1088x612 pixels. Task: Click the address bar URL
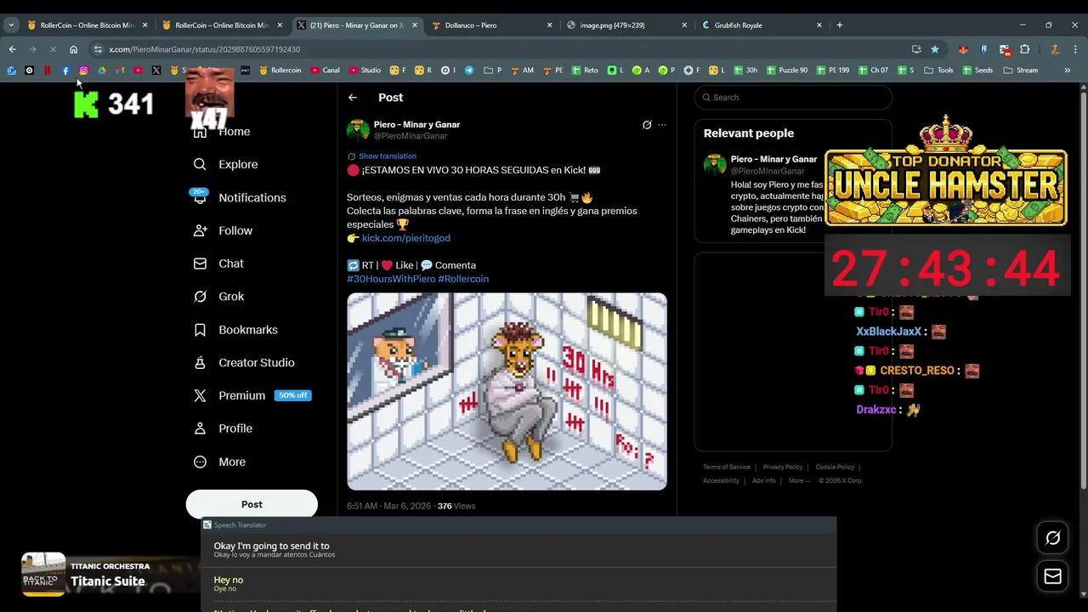click(x=204, y=49)
